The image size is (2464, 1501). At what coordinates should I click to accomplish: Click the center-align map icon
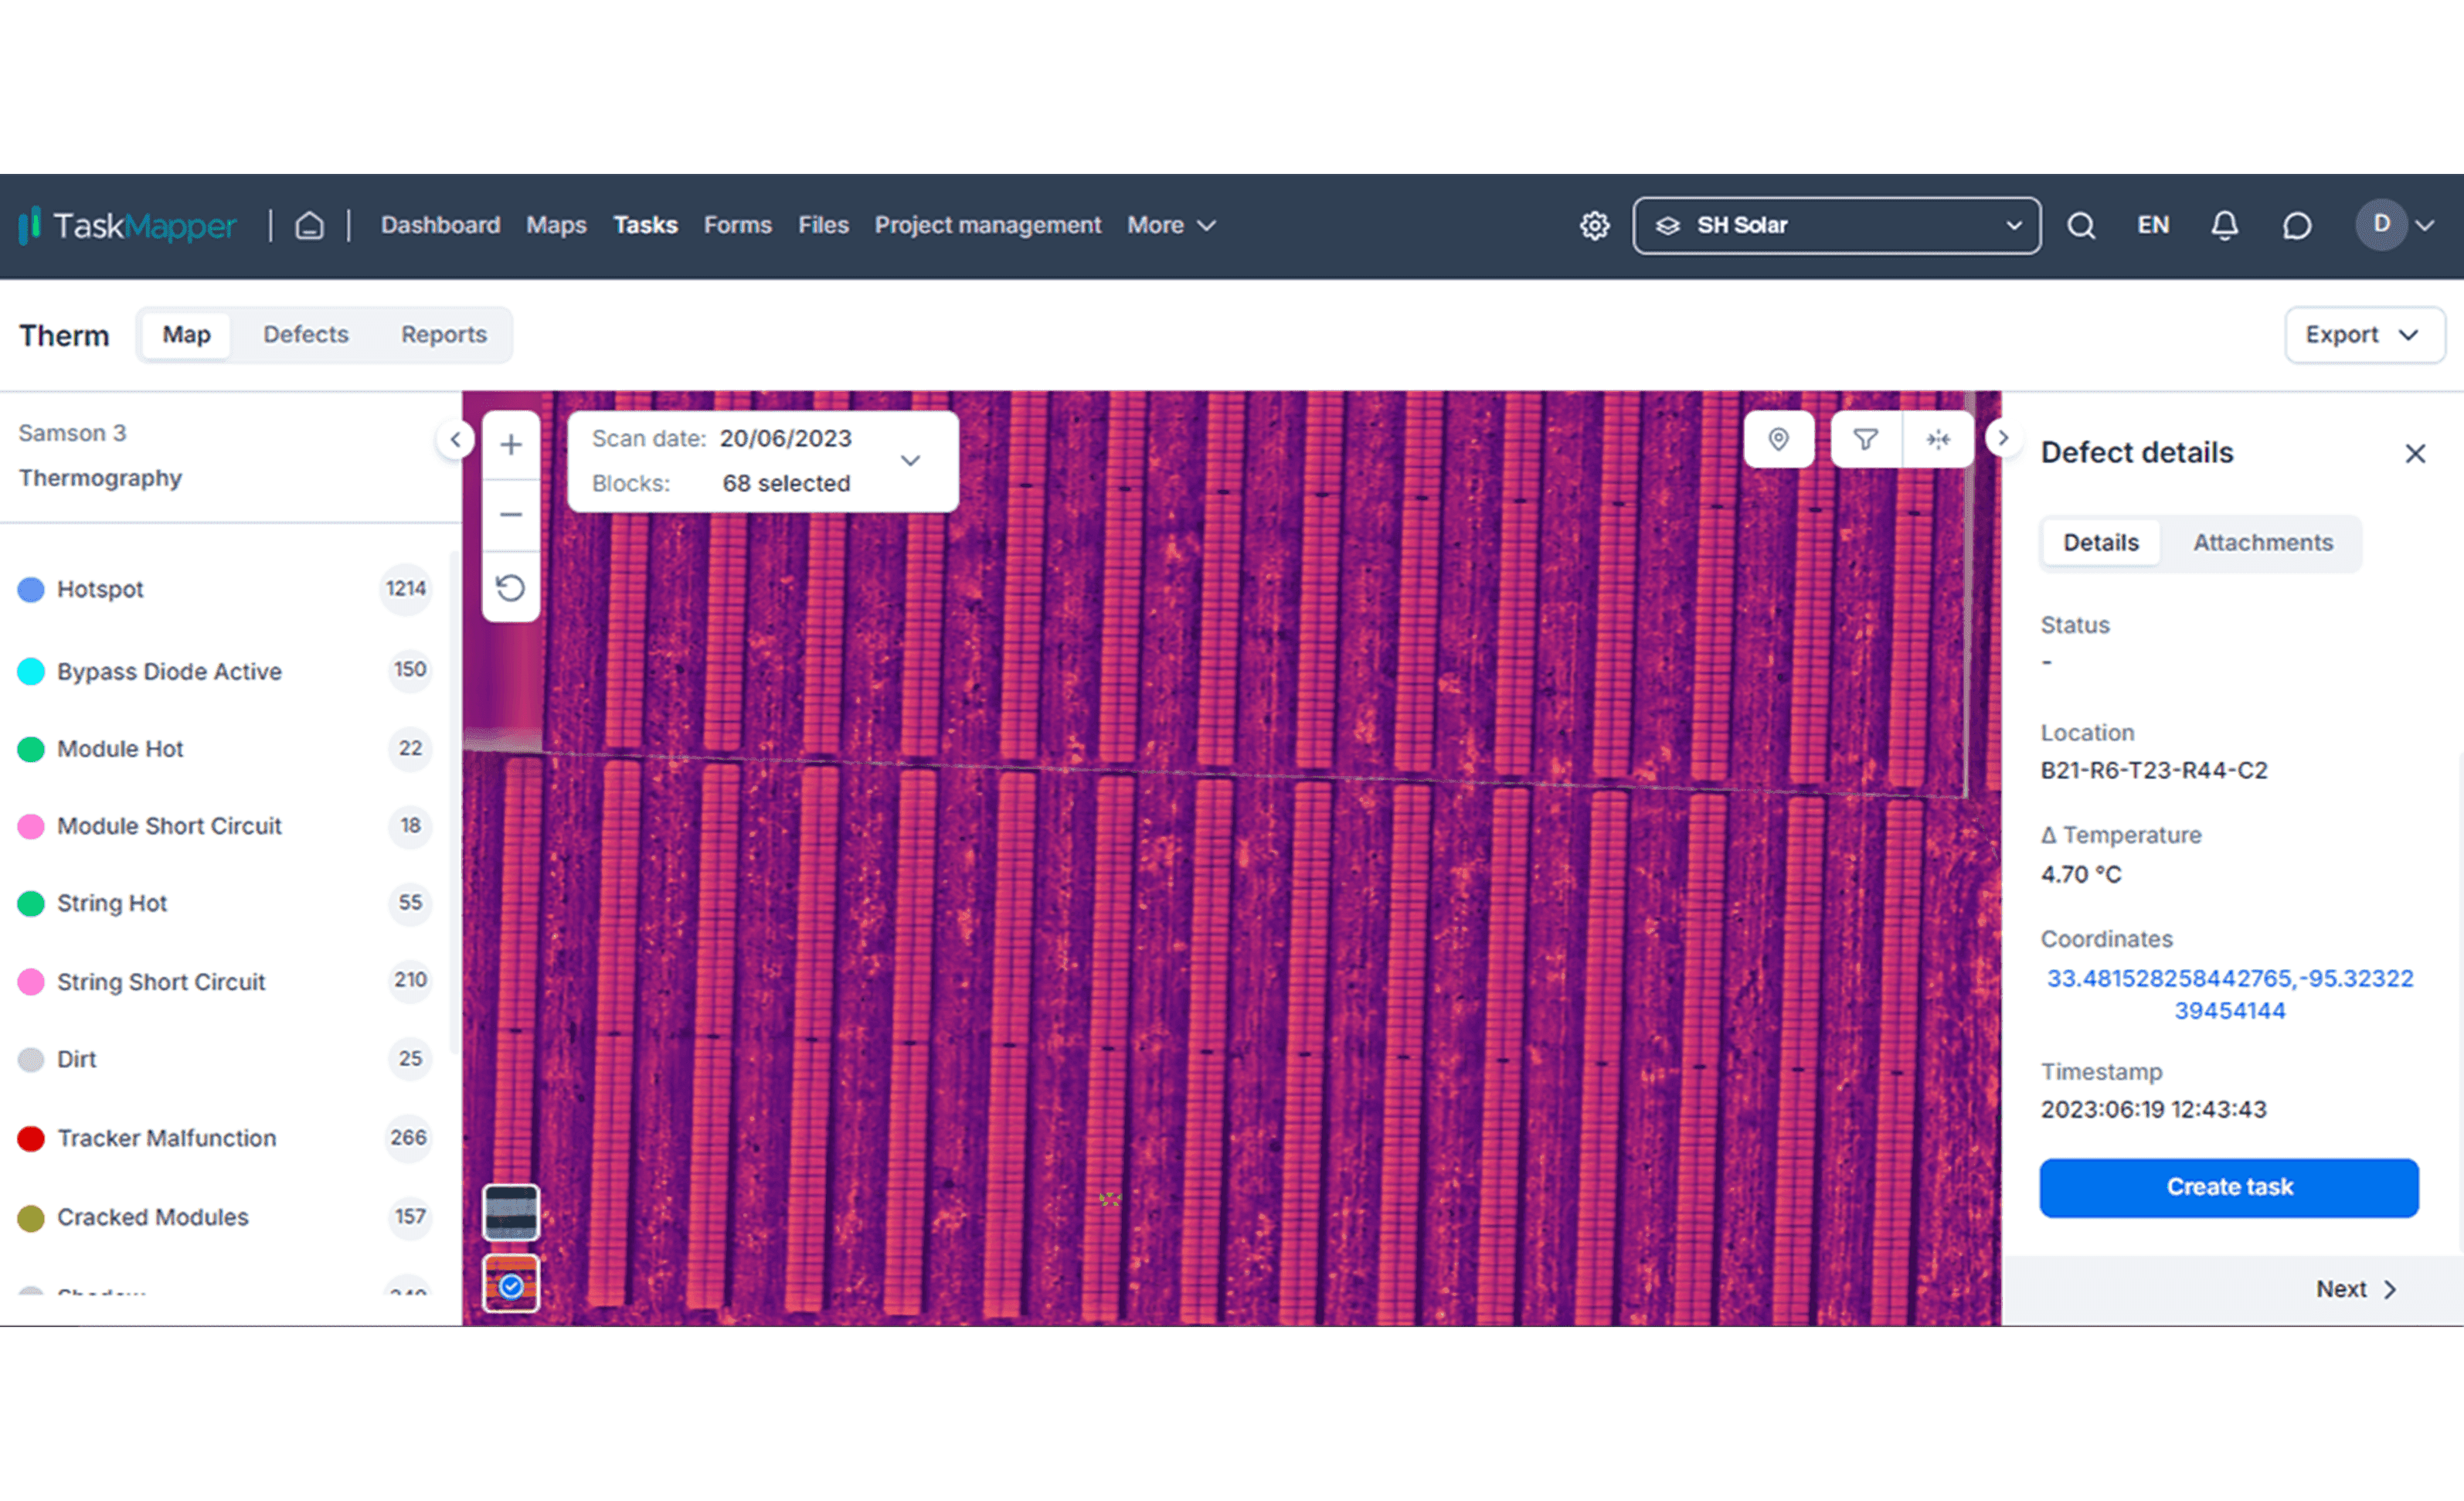tap(1938, 438)
